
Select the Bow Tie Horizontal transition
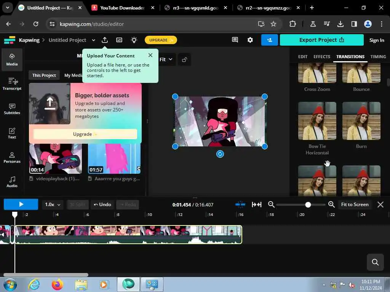[x=317, y=121]
